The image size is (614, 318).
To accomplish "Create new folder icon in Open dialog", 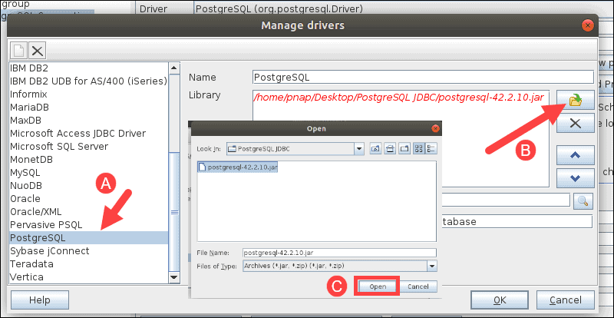I will pyautogui.click(x=404, y=148).
